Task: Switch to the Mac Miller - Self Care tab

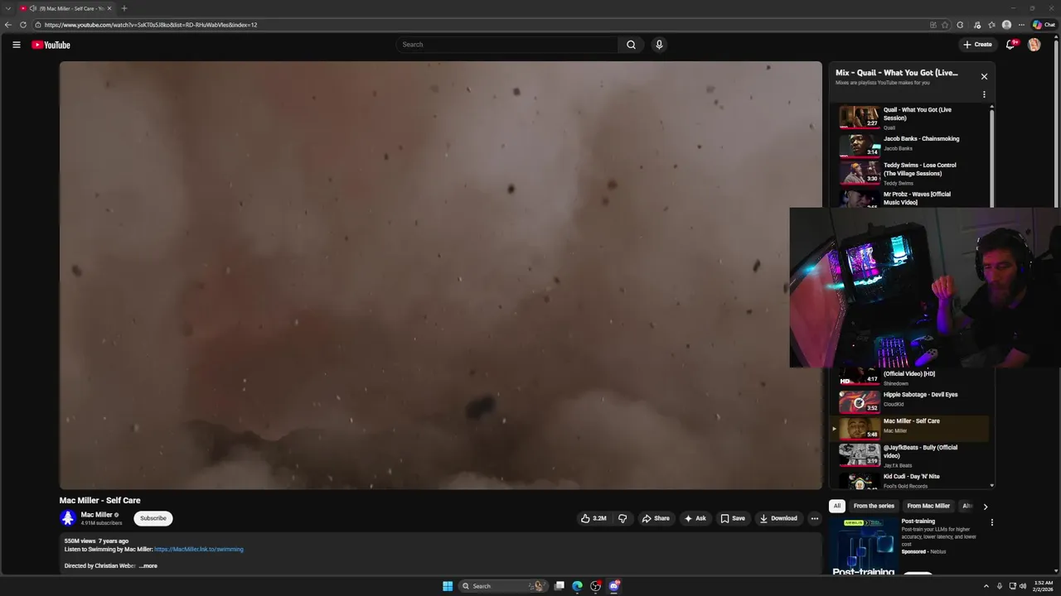Action: 66,8
